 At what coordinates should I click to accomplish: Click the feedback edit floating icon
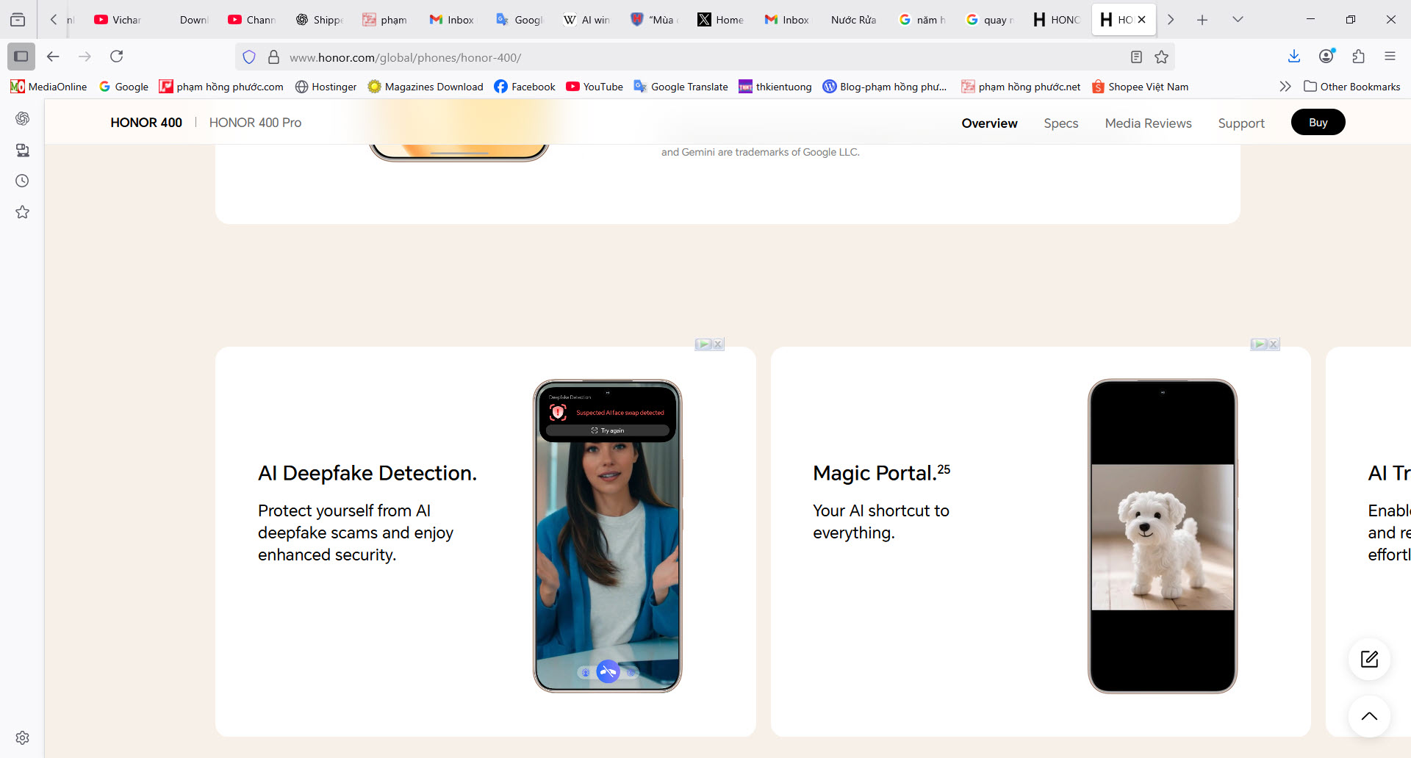click(x=1369, y=659)
